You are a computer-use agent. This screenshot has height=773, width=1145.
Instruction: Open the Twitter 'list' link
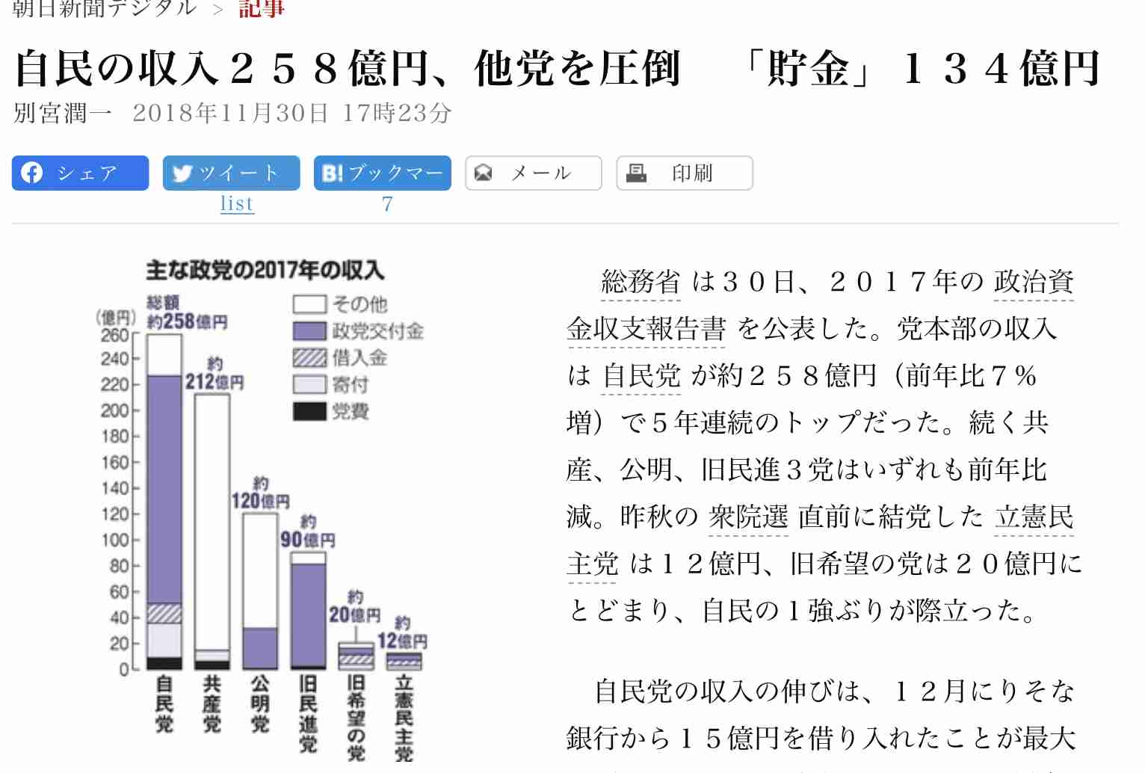point(237,203)
